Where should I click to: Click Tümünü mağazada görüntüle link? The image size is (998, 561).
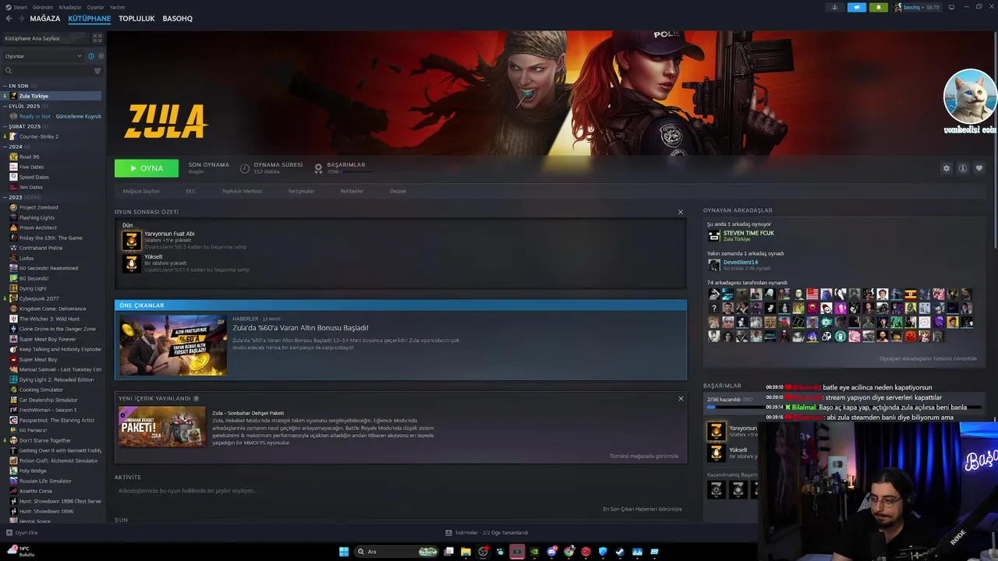[644, 456]
